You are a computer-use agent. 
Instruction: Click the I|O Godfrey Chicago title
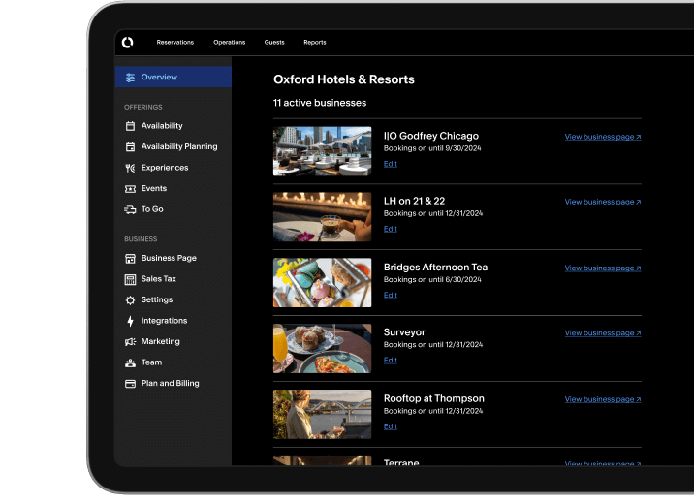coord(431,136)
